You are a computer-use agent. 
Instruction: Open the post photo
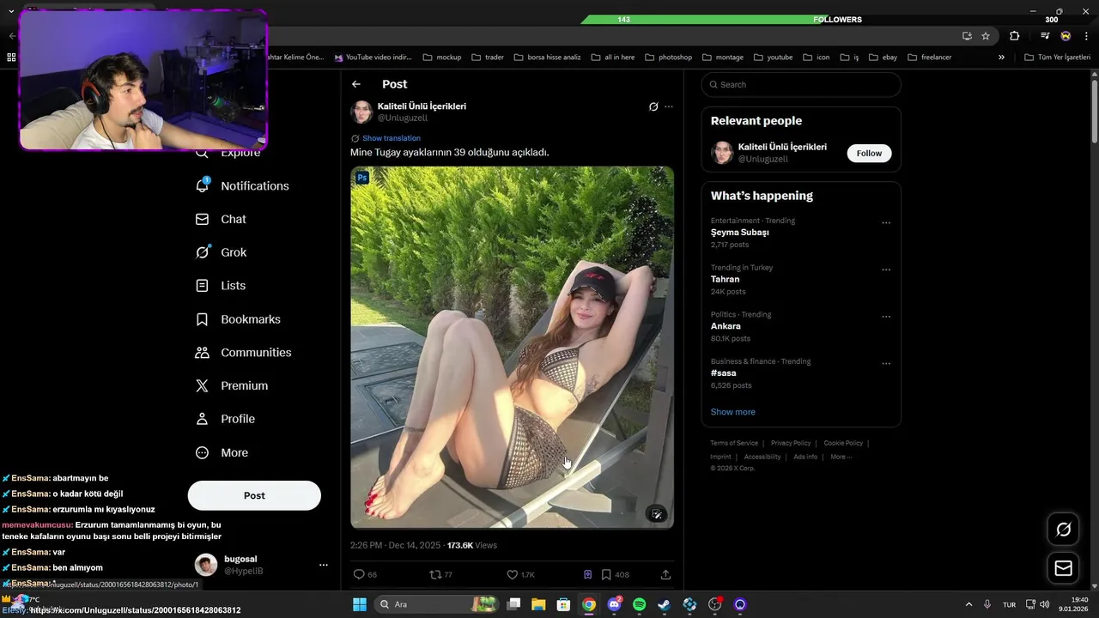pos(512,348)
